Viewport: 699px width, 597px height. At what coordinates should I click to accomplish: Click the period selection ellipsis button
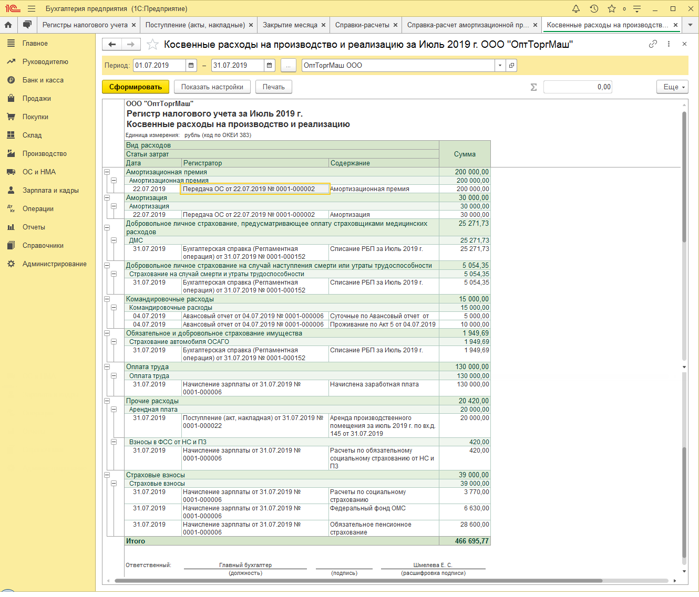point(289,65)
